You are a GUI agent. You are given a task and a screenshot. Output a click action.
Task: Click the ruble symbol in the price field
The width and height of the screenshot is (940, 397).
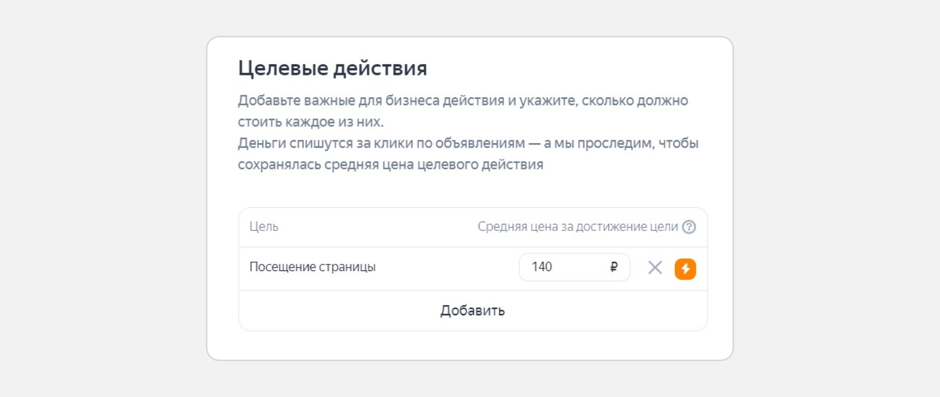[614, 267]
